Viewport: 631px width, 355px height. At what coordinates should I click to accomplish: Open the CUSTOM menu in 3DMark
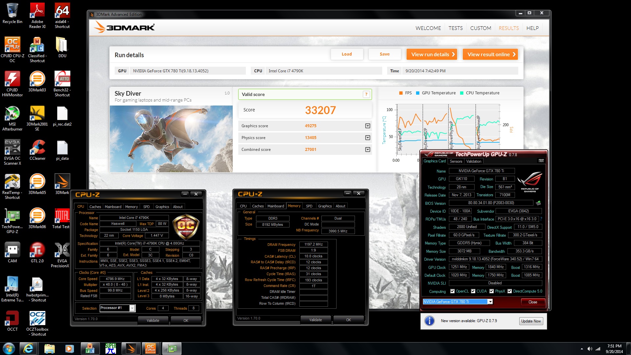(x=480, y=28)
